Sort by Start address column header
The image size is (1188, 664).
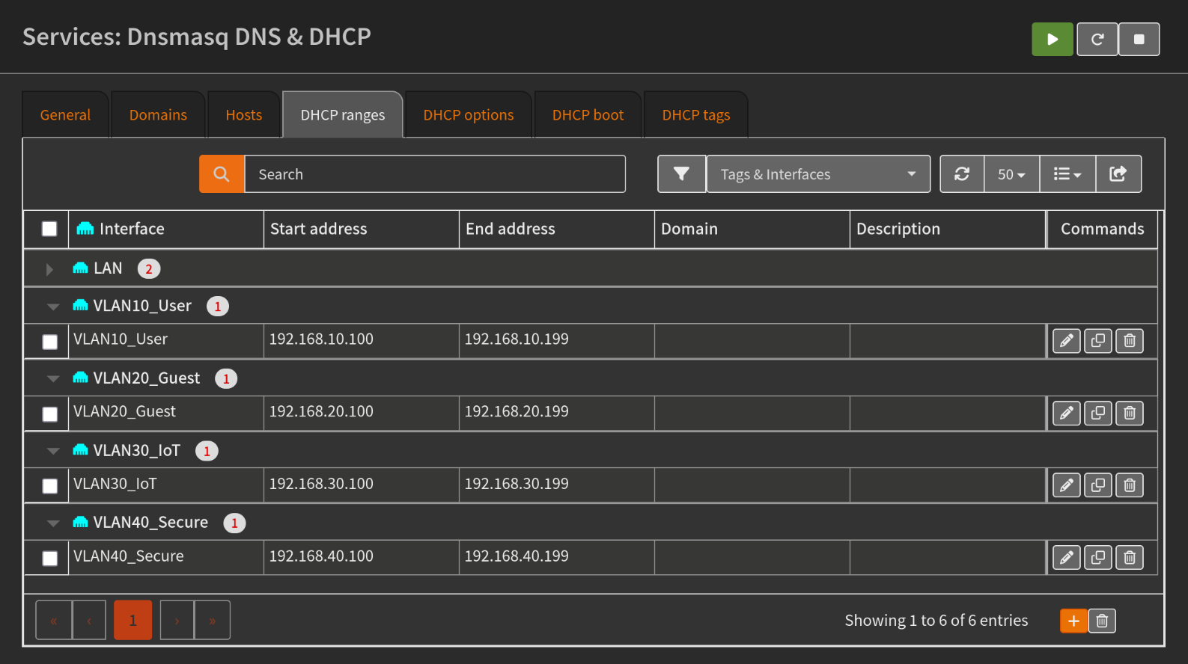tap(319, 229)
